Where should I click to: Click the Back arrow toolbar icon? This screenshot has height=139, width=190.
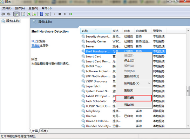tap(3, 14)
